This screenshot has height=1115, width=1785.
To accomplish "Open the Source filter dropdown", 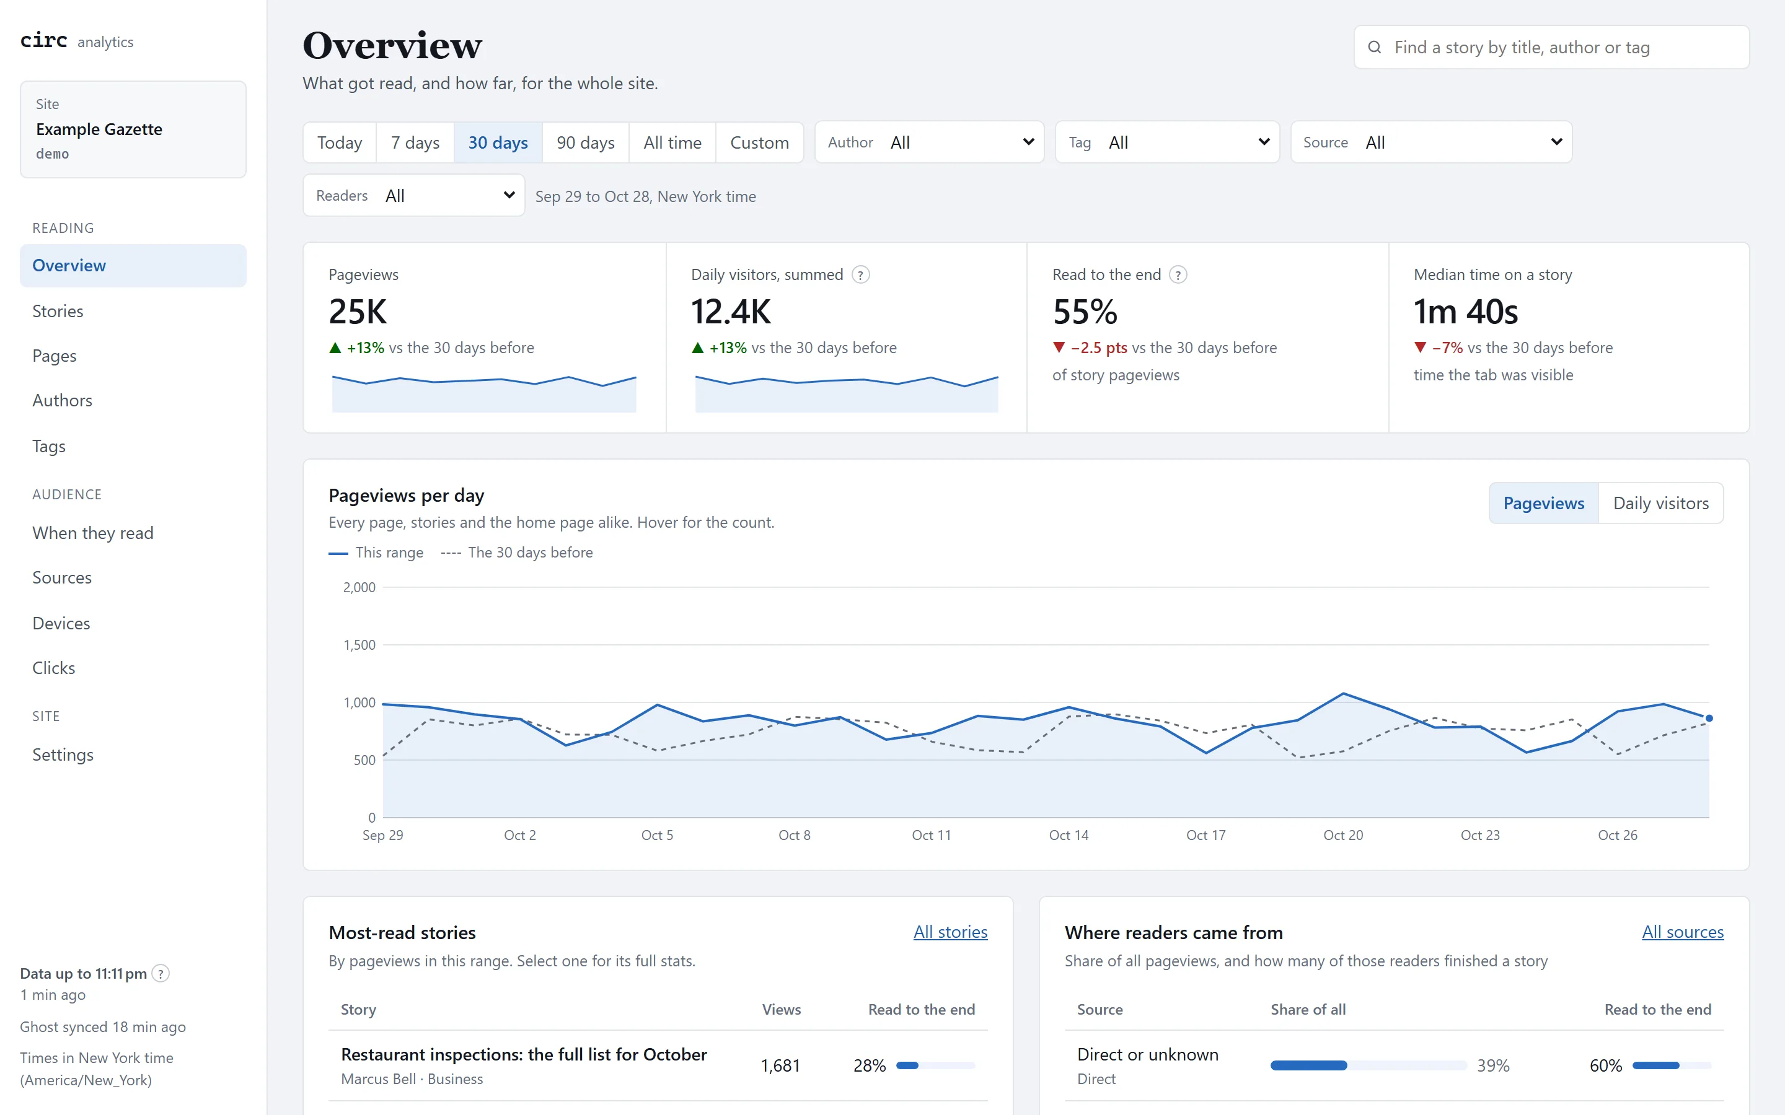I will [x=1431, y=142].
